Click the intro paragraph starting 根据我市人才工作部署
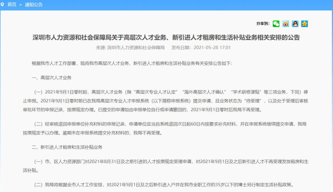The width and height of the screenshot is (333, 192). point(132,63)
